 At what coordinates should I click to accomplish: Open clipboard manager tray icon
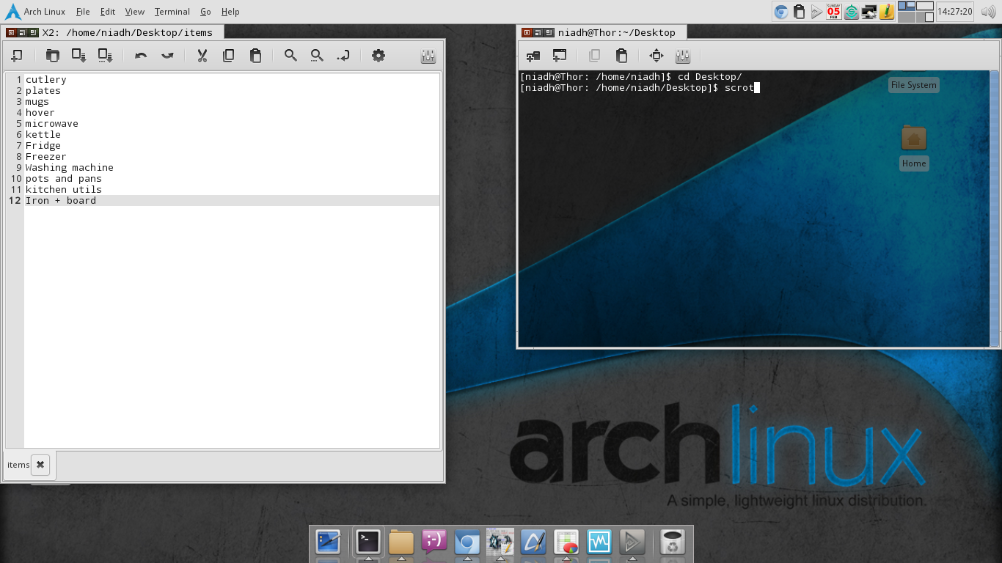coord(800,11)
